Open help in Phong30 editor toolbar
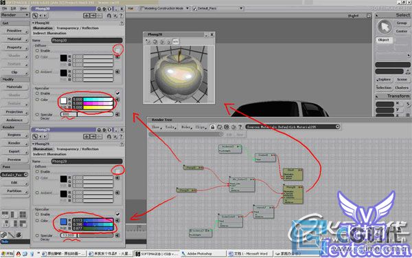The width and height of the screenshot is (412, 258). [x=121, y=16]
